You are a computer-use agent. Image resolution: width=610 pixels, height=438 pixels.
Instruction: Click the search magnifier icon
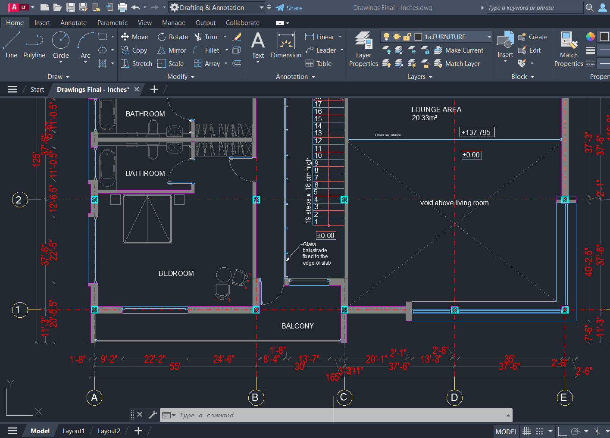(x=590, y=8)
